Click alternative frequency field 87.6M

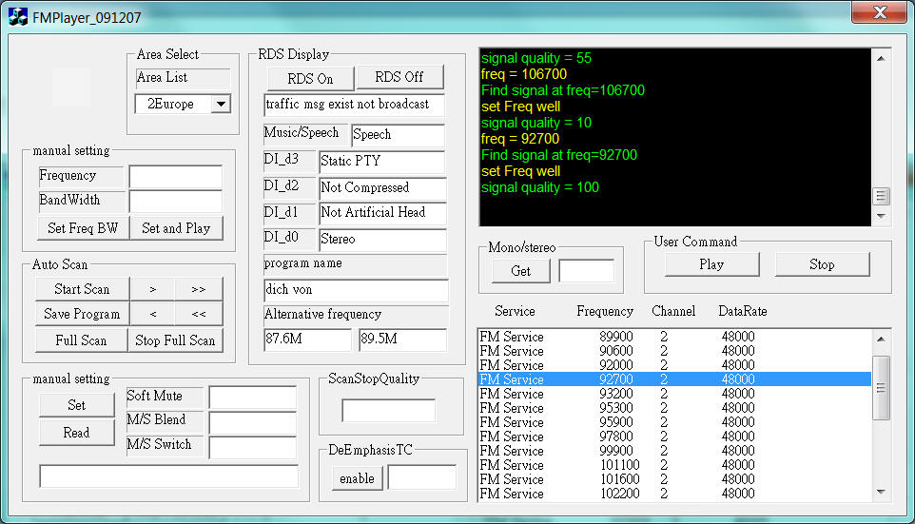[x=307, y=339]
